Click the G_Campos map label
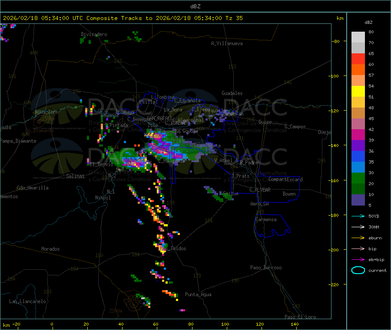Screen dimensions: 391x330 tap(295, 127)
